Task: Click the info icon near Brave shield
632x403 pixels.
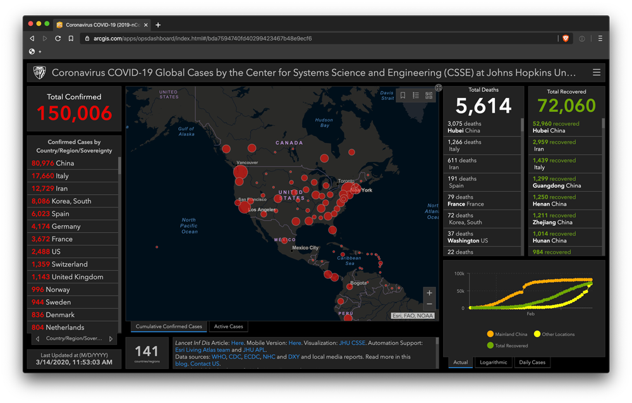Action: coord(582,39)
